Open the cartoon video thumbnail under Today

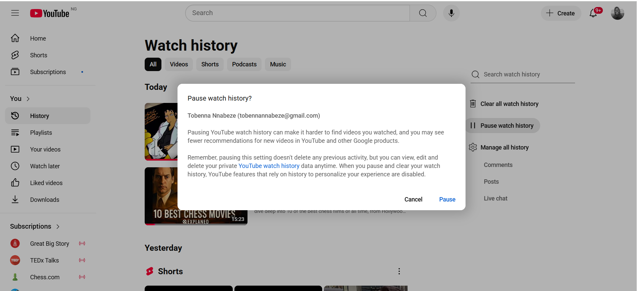(x=161, y=131)
